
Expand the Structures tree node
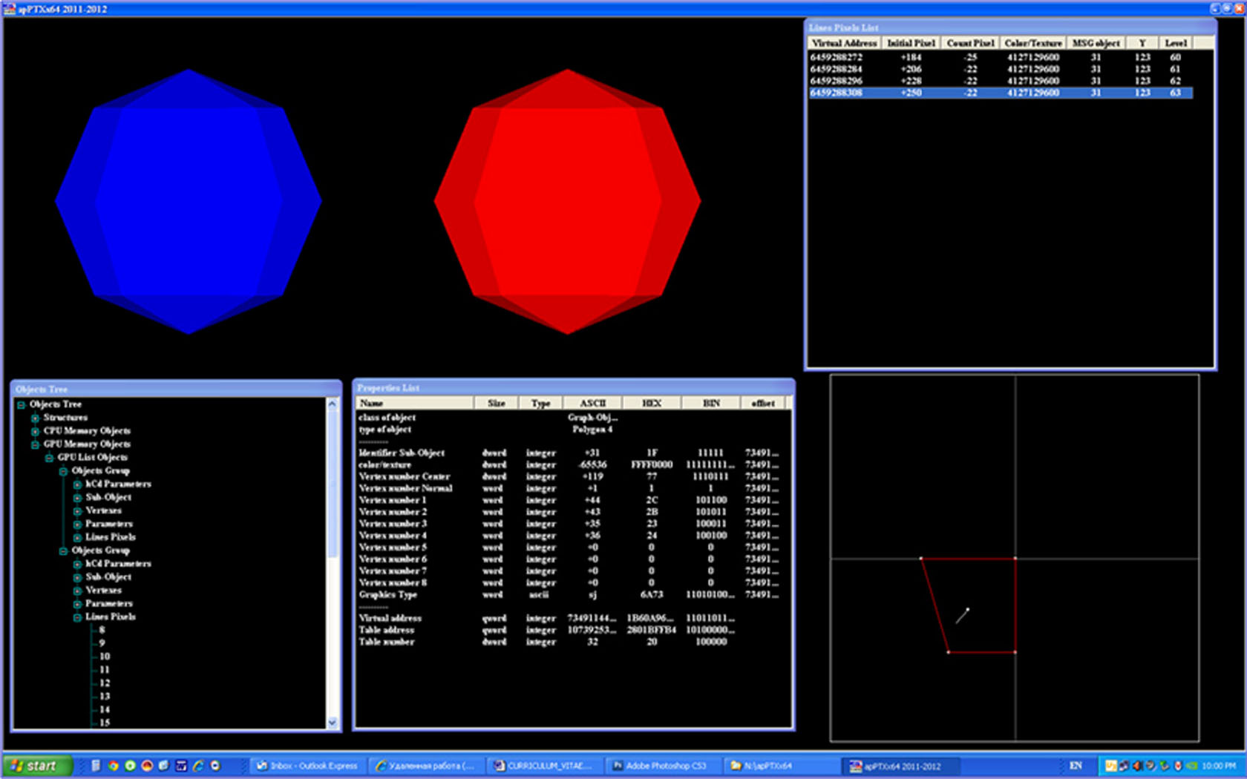(x=35, y=418)
